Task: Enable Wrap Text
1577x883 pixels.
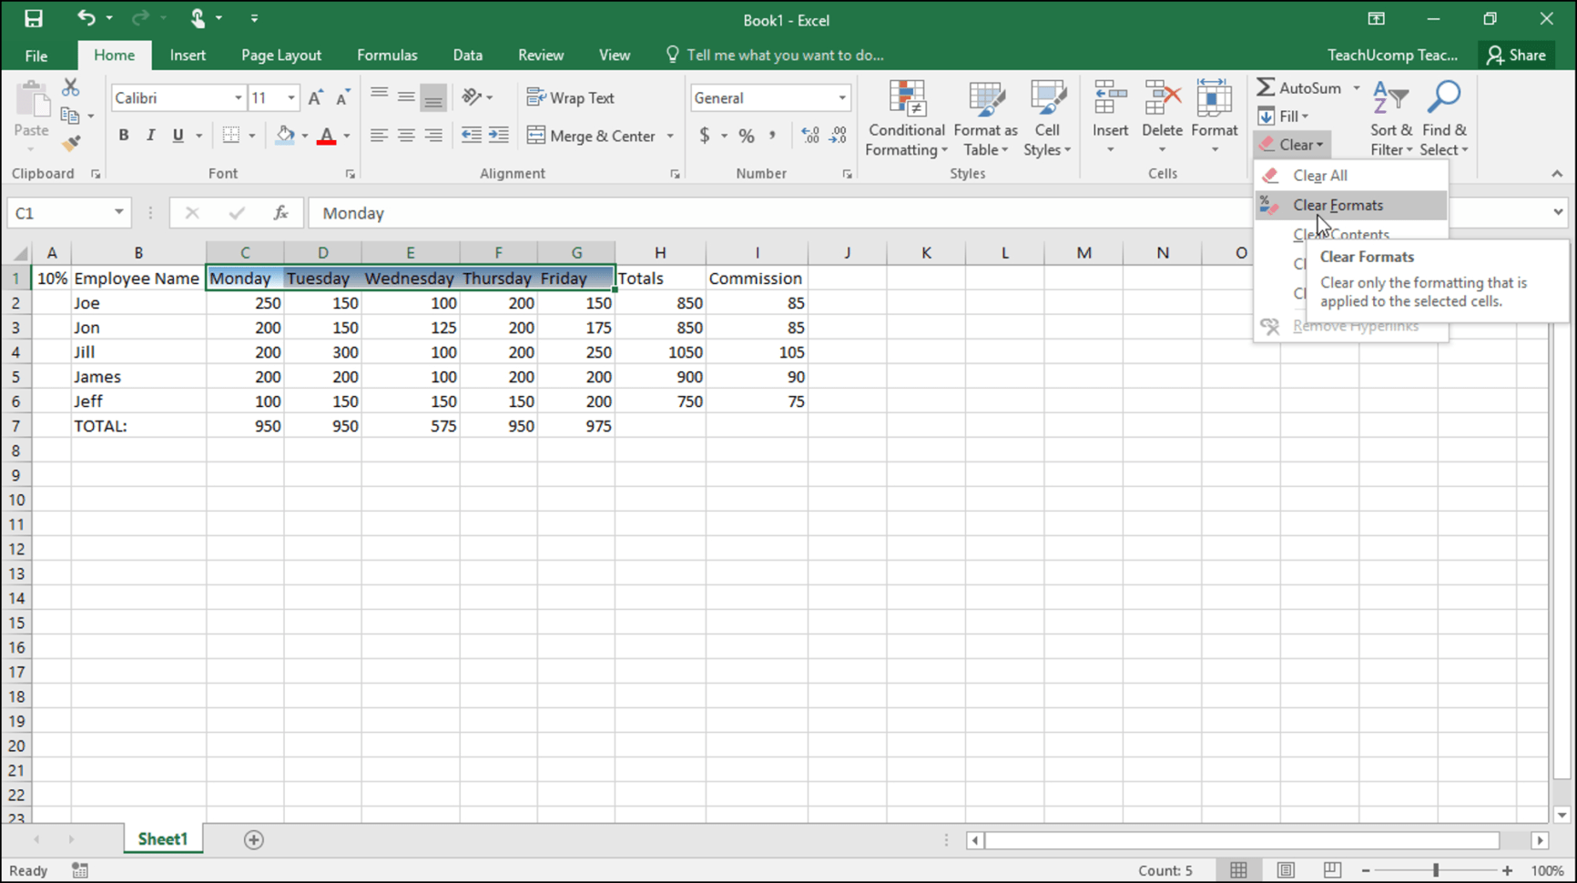Action: point(571,97)
